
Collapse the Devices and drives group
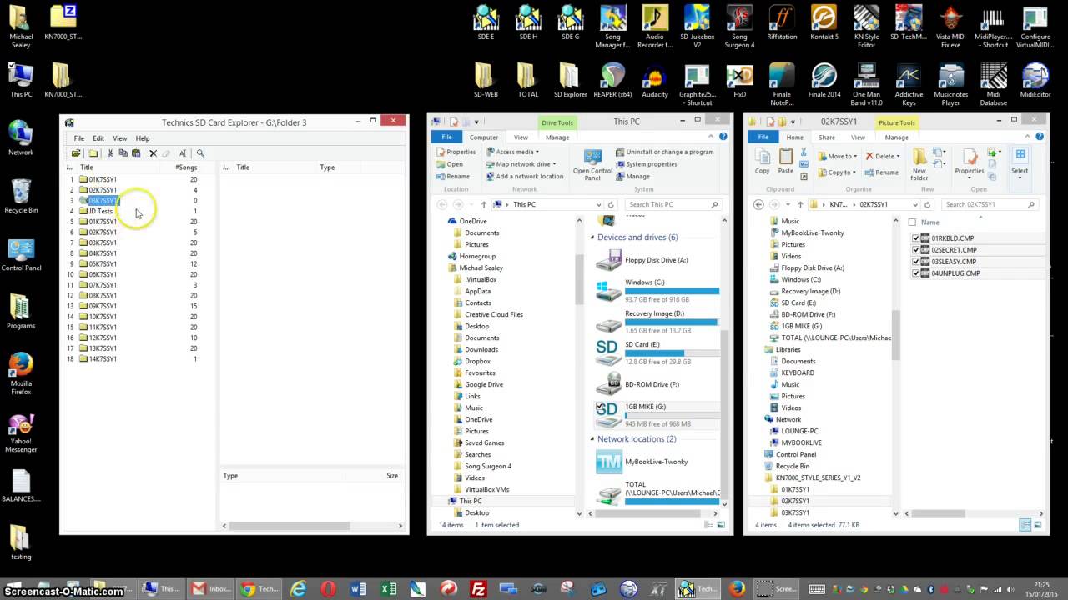(592, 237)
